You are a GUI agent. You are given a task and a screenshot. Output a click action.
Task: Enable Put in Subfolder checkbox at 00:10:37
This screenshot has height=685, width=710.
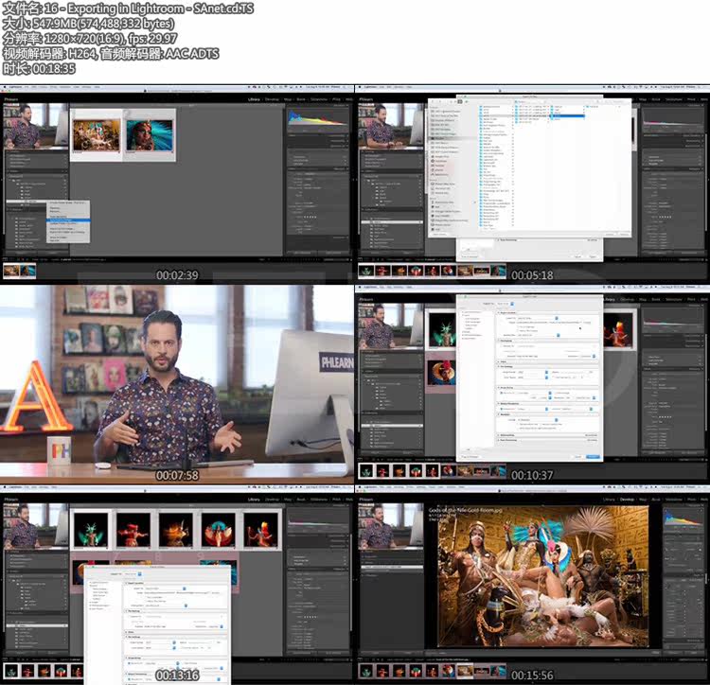(518, 326)
